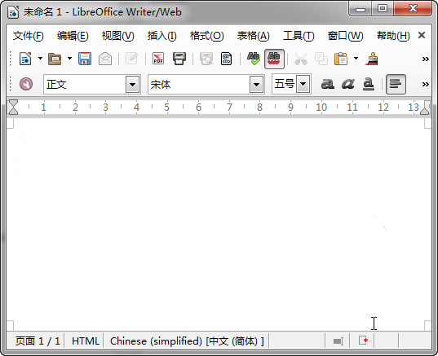Click the HTML page style status field

(85, 341)
